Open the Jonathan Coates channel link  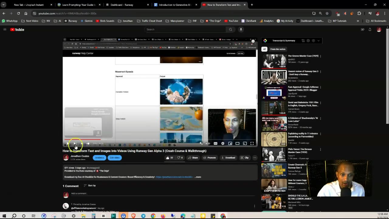(x=80, y=156)
